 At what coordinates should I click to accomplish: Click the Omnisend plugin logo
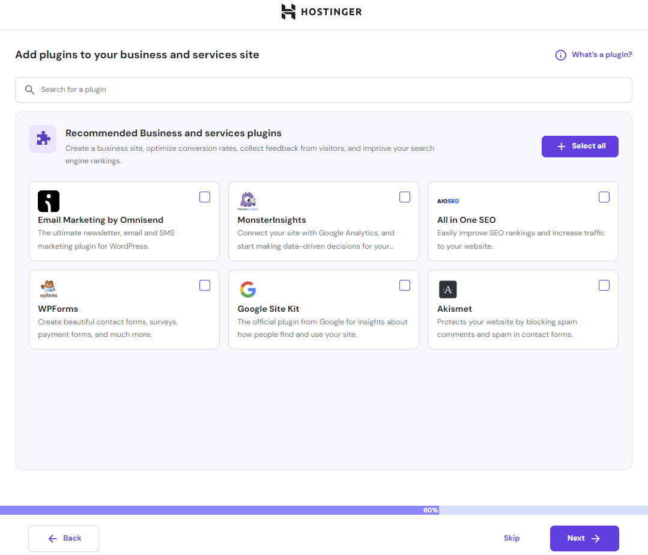(49, 201)
